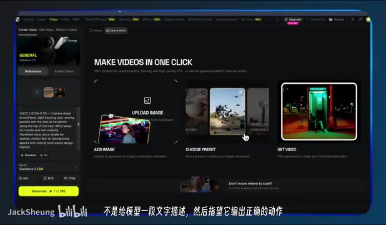Toggle the On switch beside Elements

(x=44, y=155)
